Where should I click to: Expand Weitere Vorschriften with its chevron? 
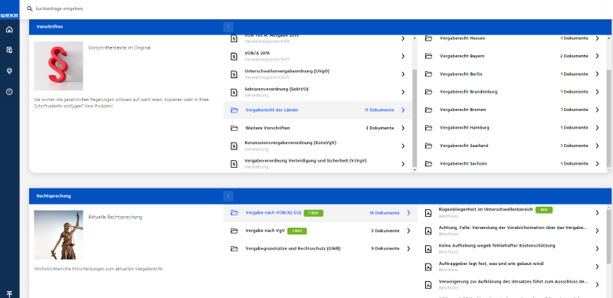click(403, 128)
